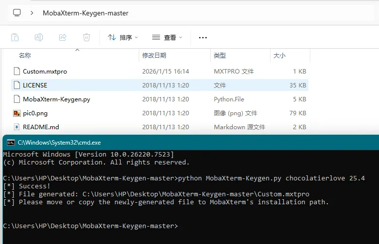Click the This PC monitor icon in address bar
The height and width of the screenshot is (244, 379).
(17, 13)
